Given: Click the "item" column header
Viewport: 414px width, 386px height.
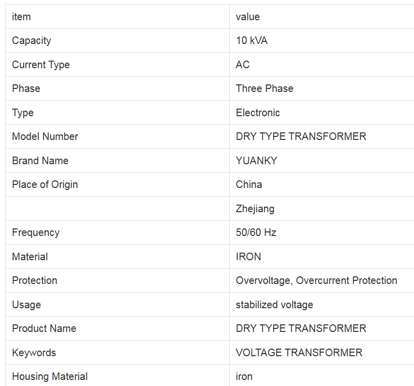Looking at the screenshot, I should [x=21, y=17].
